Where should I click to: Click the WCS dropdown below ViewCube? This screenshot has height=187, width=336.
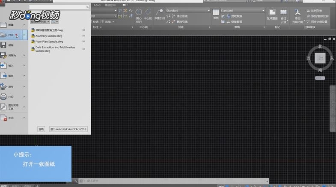click(320, 78)
